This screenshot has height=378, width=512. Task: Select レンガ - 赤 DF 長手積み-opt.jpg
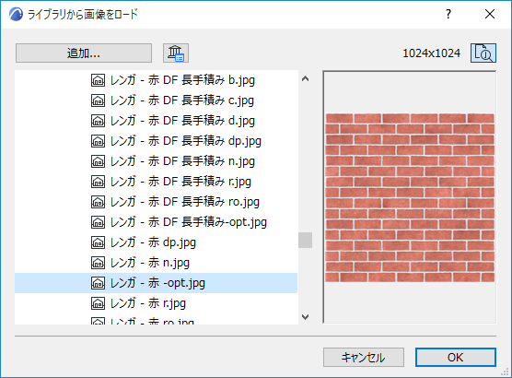point(156,222)
